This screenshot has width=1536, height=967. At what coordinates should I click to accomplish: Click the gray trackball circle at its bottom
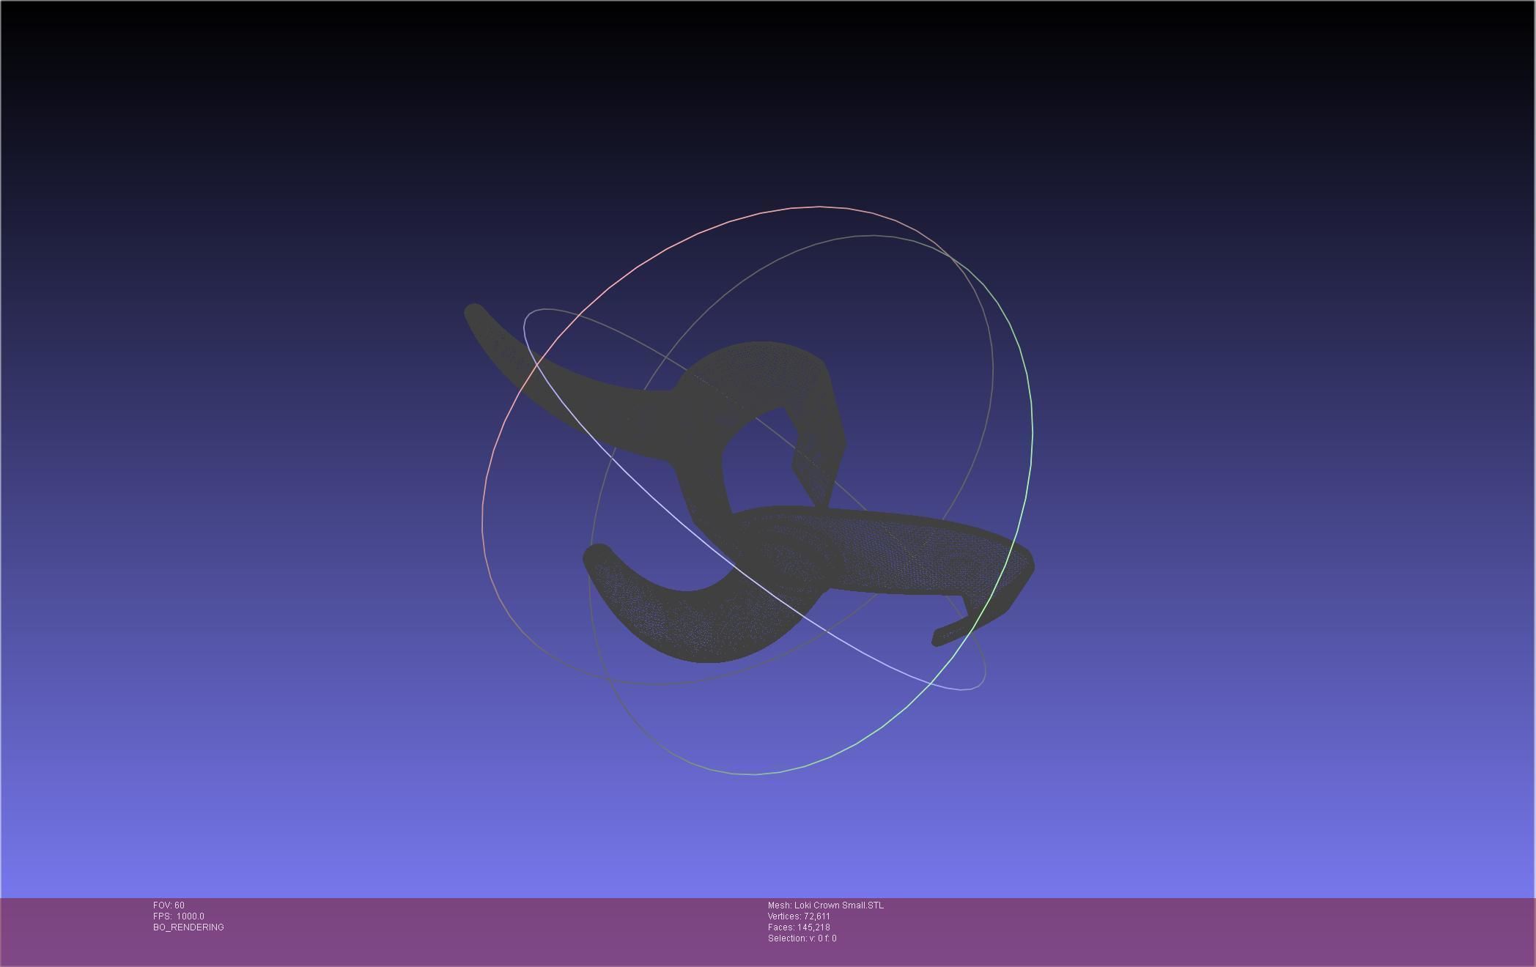tap(755, 774)
